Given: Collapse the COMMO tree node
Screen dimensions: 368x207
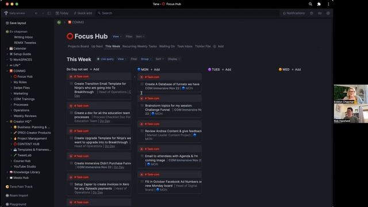Looking at the screenshot, I should coord(7,71).
